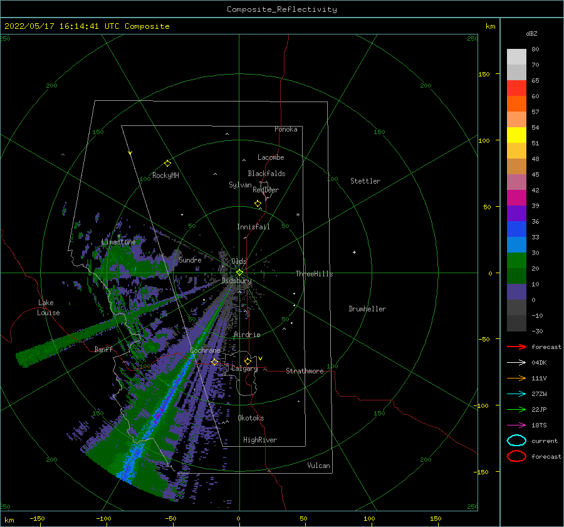Click the magenta 18TS arrow icon
Screen dimensions: 564x527
(516, 425)
